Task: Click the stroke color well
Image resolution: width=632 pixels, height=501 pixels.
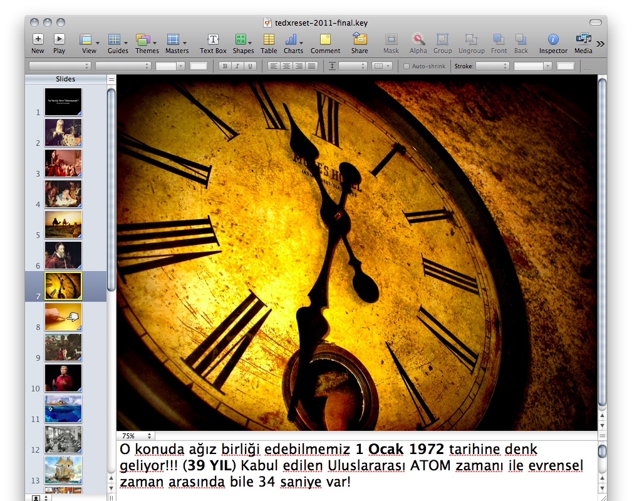Action: (565, 66)
